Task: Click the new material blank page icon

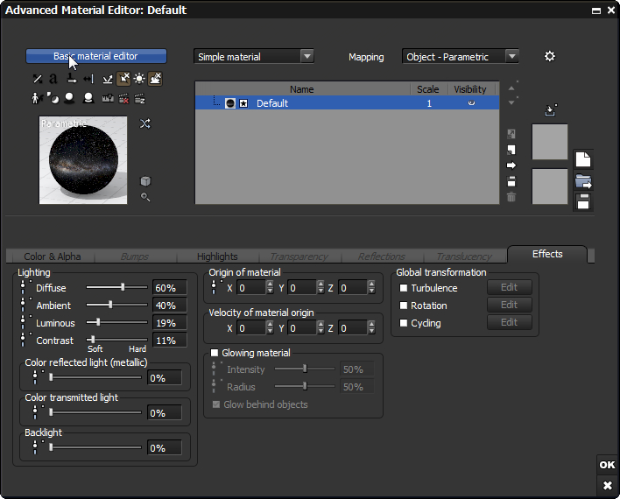Action: (x=583, y=159)
